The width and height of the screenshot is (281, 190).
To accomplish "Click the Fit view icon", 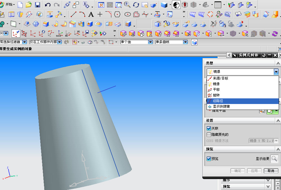I will pos(101,5).
